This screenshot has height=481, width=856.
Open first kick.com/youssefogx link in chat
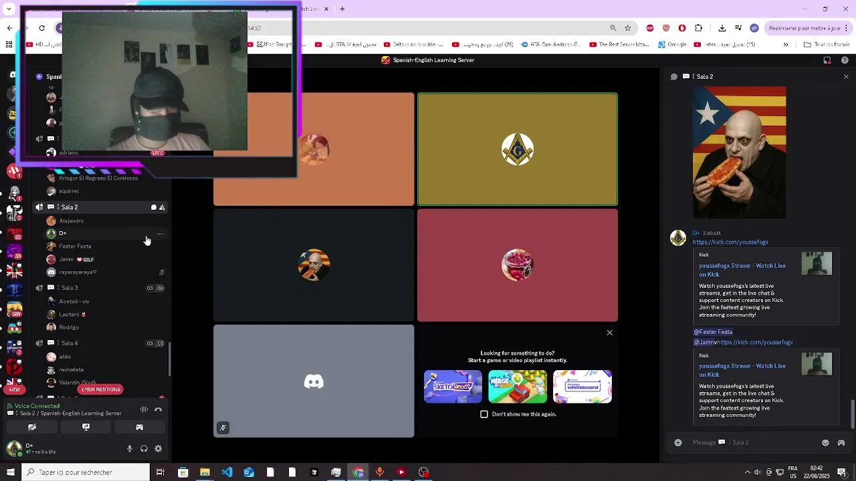click(730, 243)
